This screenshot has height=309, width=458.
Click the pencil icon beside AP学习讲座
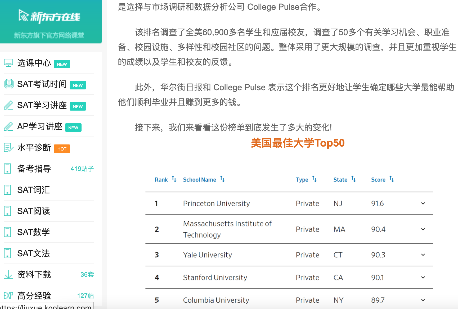[8, 126]
